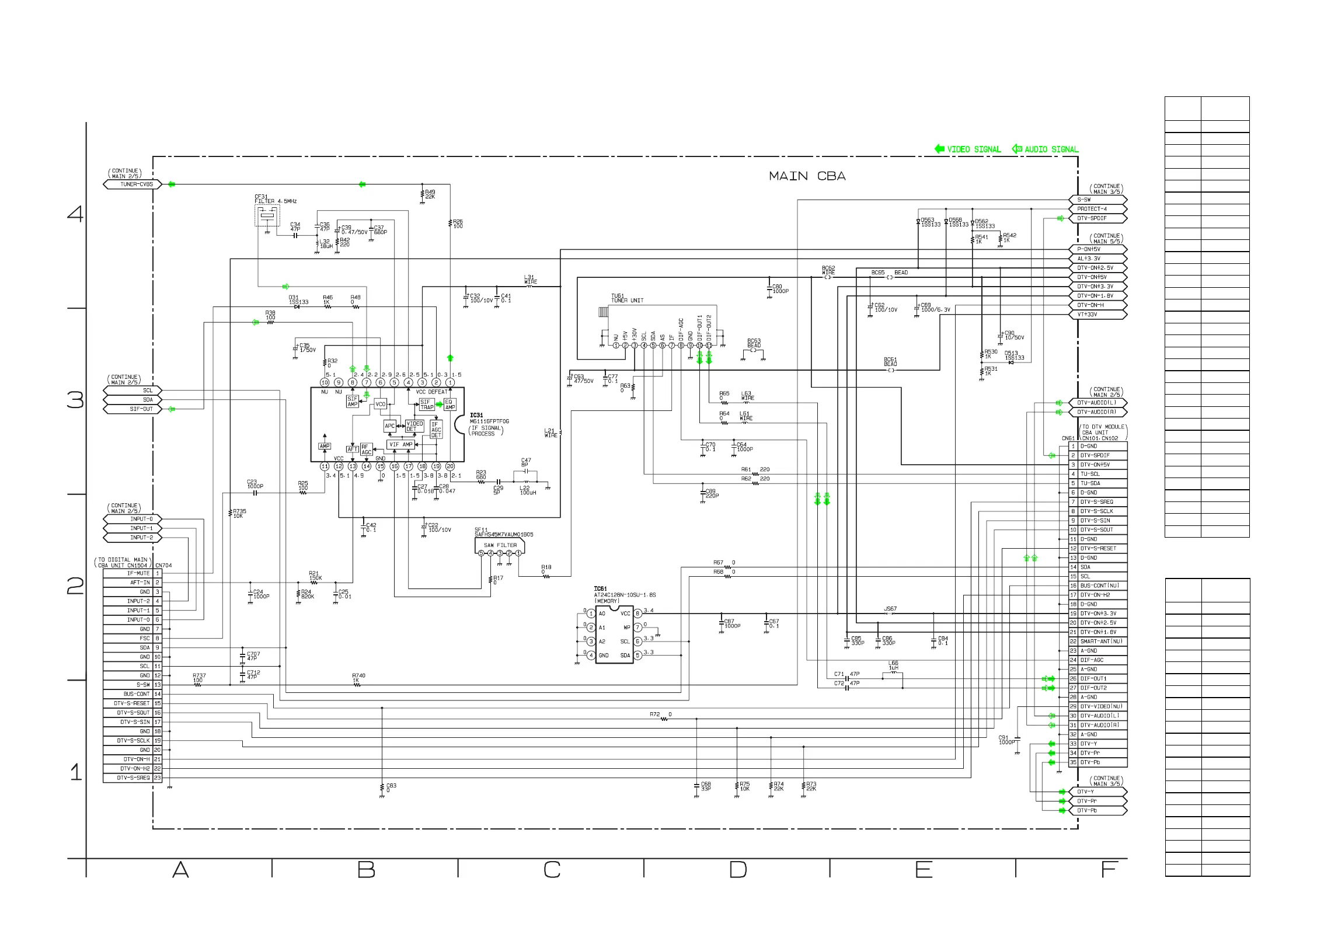The width and height of the screenshot is (1324, 927).
Task: Click grid column letter F
Action: [1109, 870]
